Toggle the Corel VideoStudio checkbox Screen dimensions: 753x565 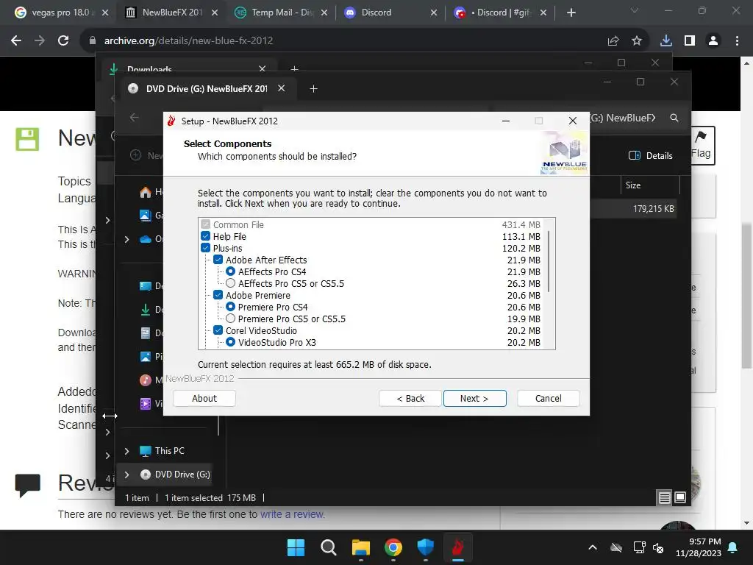coord(218,330)
